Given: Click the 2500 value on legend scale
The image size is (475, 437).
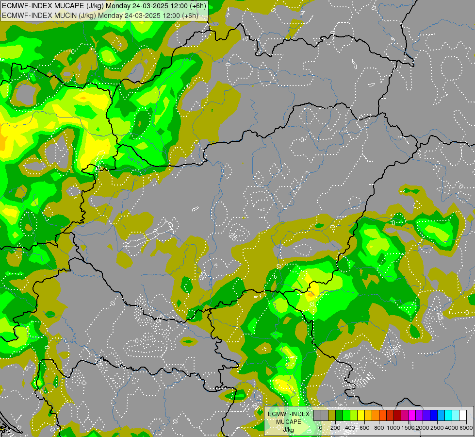Looking at the screenshot, I should [438, 428].
